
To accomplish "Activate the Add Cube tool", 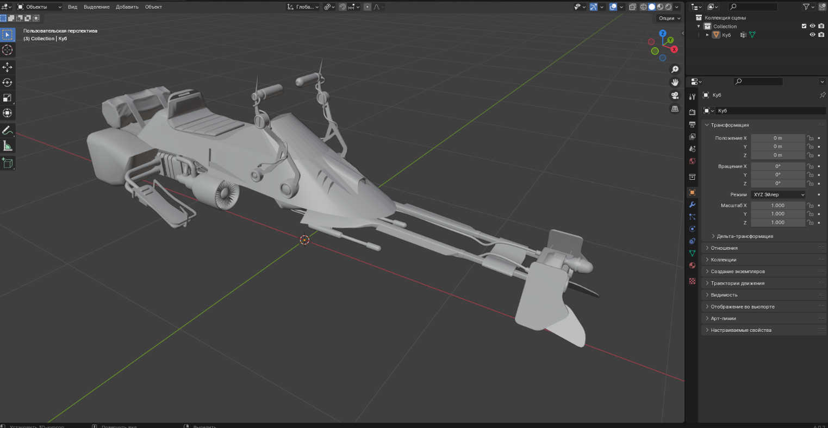I will (8, 163).
